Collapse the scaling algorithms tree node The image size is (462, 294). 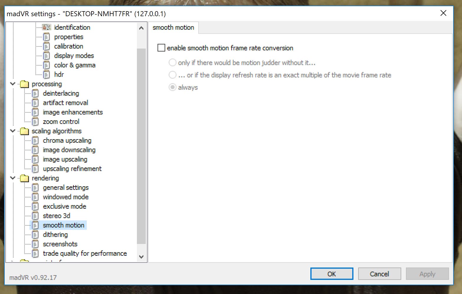pos(13,131)
